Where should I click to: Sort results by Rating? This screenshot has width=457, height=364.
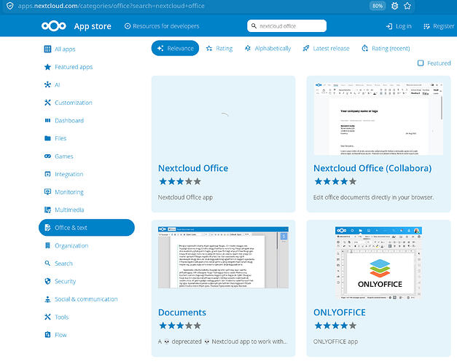coord(219,48)
